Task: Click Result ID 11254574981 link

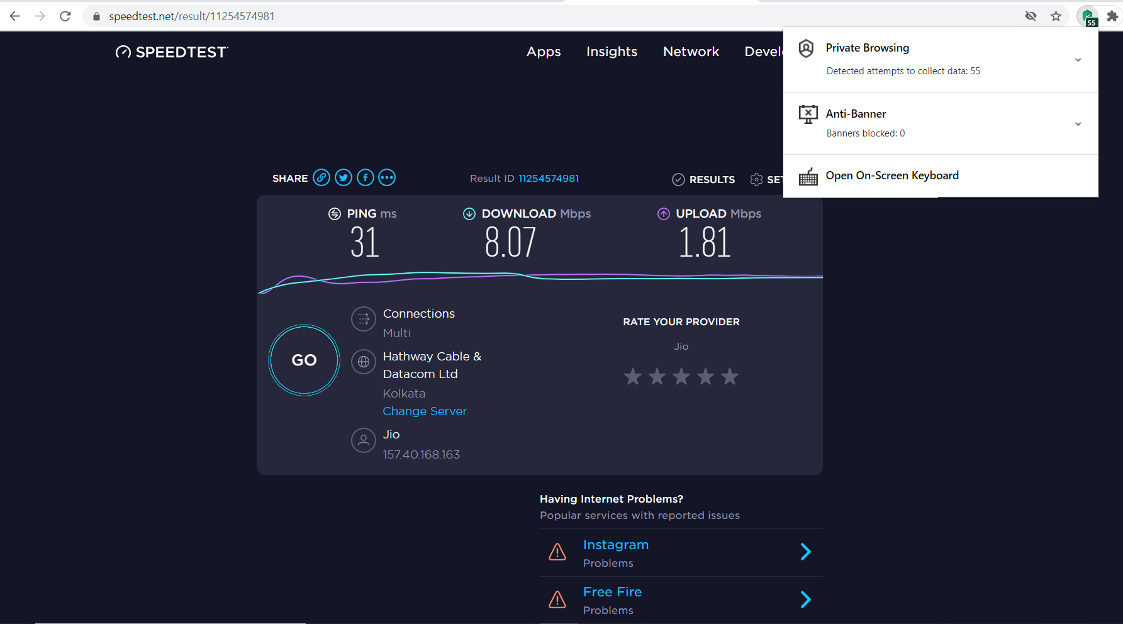Action: [549, 179]
